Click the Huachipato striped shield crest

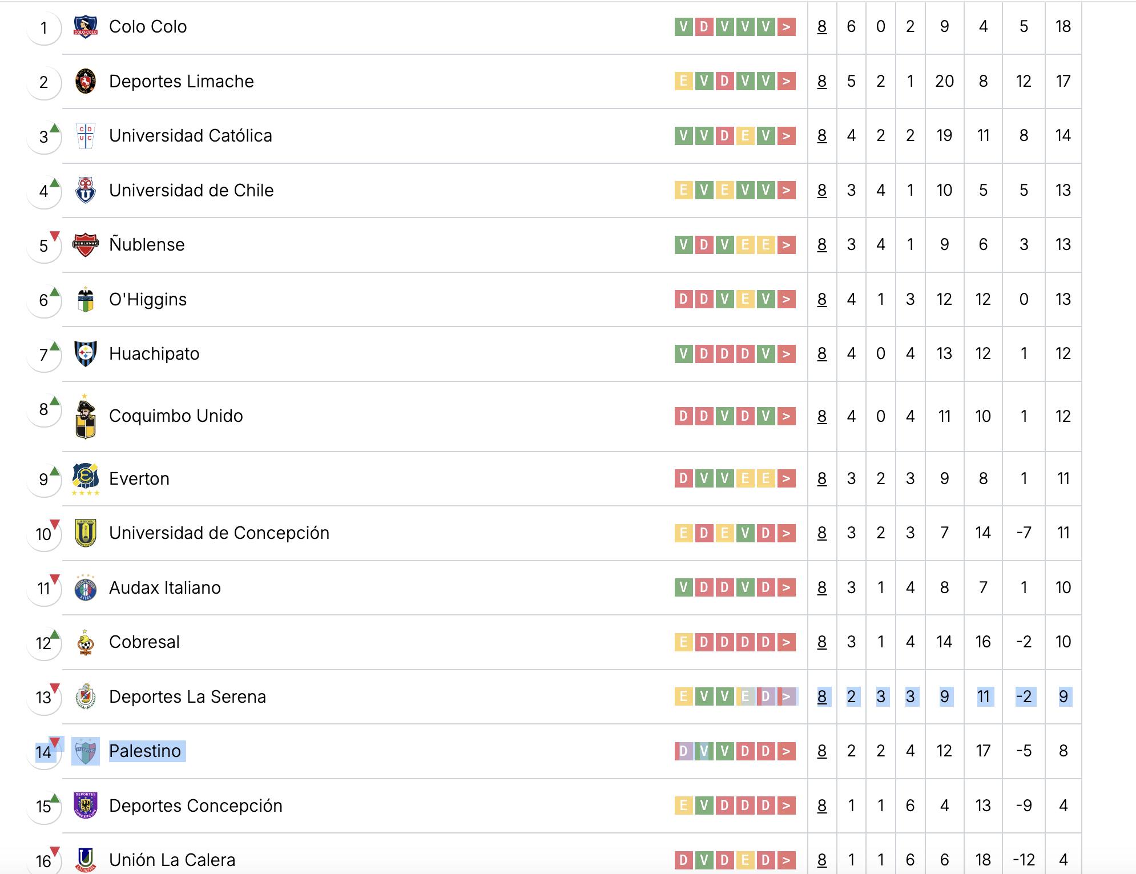(86, 354)
